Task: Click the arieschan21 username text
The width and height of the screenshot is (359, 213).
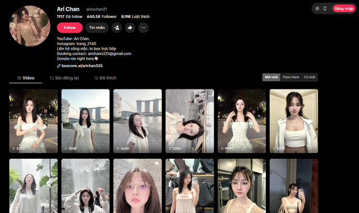Action: (96, 10)
